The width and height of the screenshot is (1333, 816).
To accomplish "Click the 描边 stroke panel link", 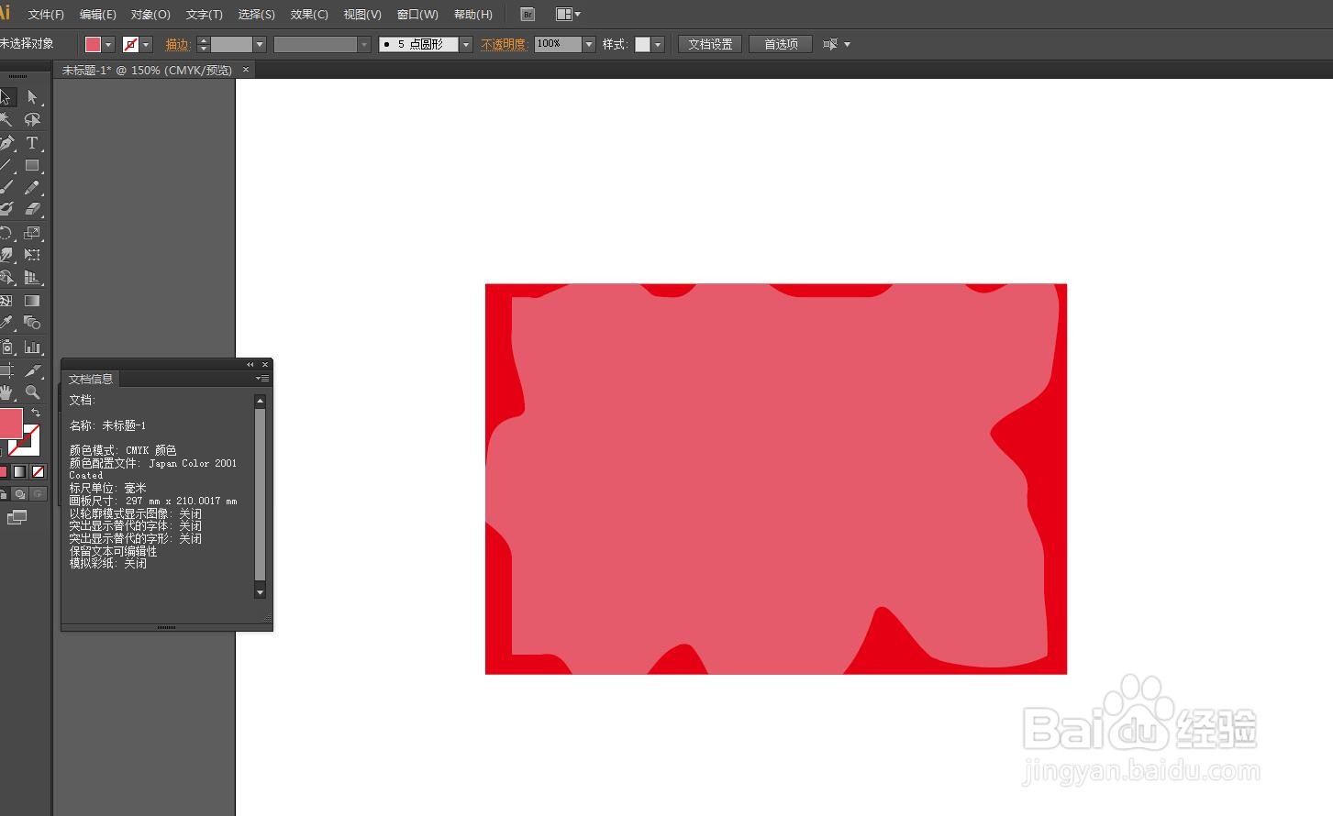I will [x=177, y=44].
